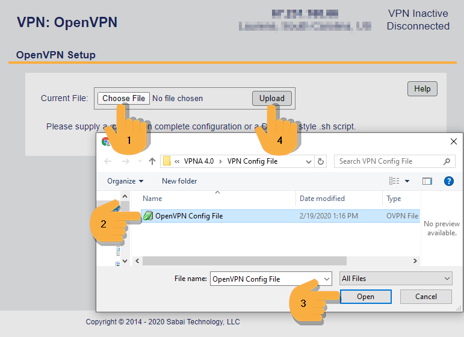Open the Help page
Viewport: 464px width, 337px height.
pyautogui.click(x=422, y=88)
